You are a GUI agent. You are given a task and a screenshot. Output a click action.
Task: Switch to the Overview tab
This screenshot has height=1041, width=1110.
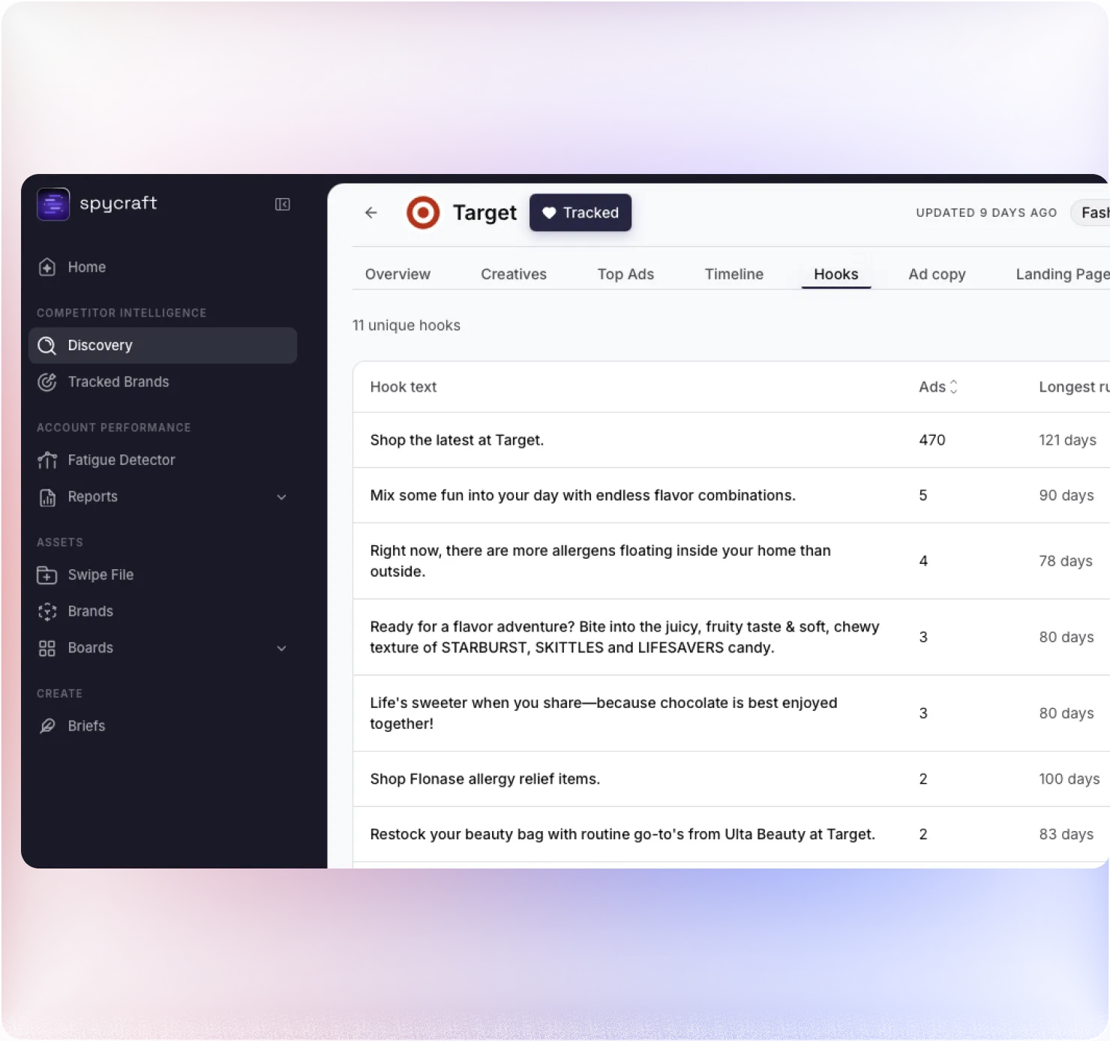(397, 274)
